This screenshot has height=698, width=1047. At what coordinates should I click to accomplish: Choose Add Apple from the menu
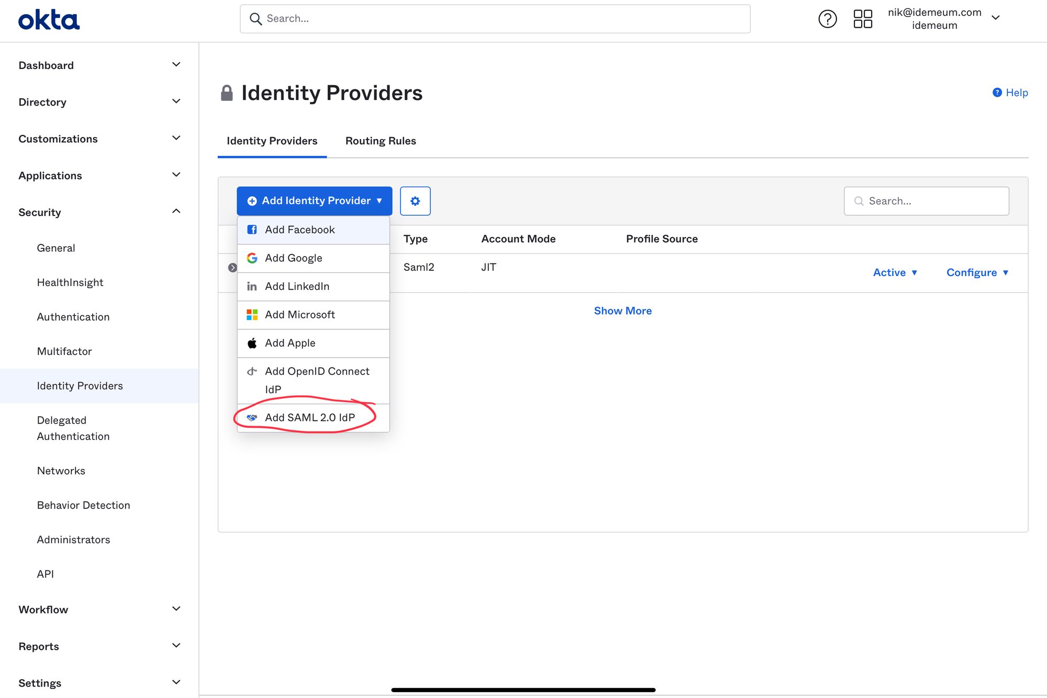tap(313, 343)
